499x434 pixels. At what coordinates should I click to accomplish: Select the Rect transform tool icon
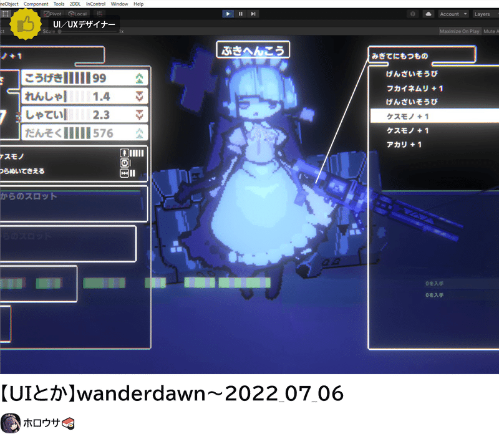(6, 14)
